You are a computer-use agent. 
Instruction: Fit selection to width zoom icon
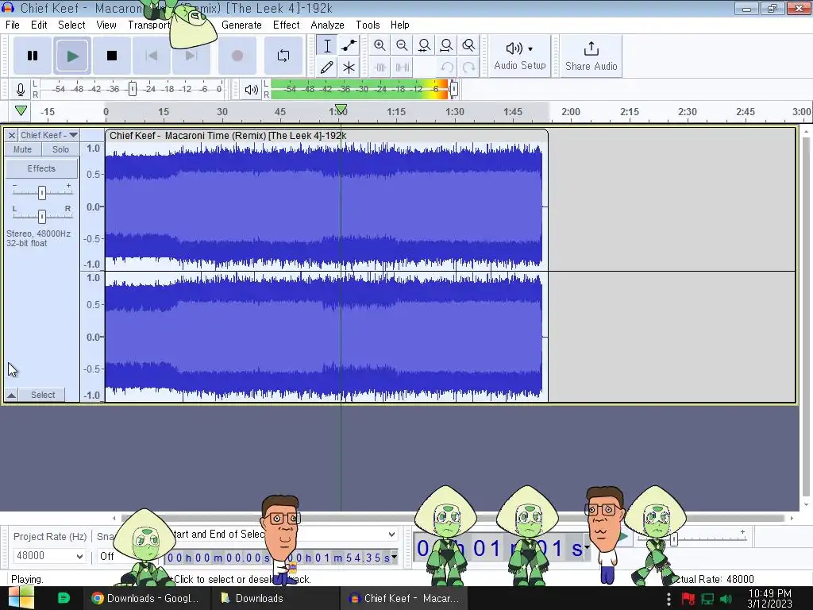(424, 45)
